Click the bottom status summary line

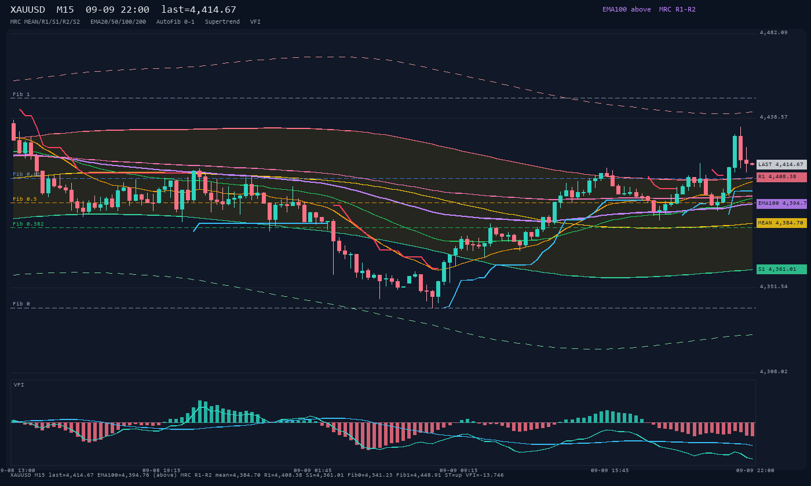(x=257, y=475)
